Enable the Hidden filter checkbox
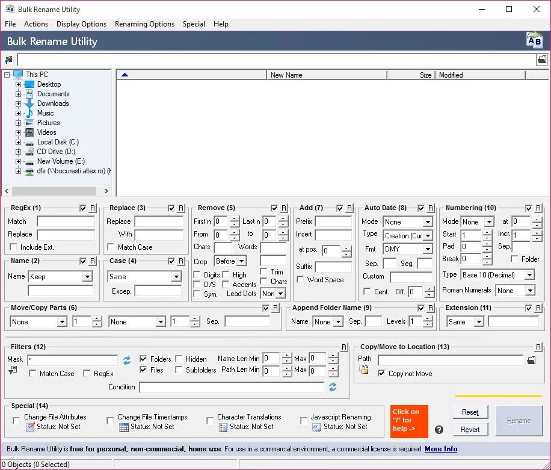The height and width of the screenshot is (470, 551). [x=179, y=359]
